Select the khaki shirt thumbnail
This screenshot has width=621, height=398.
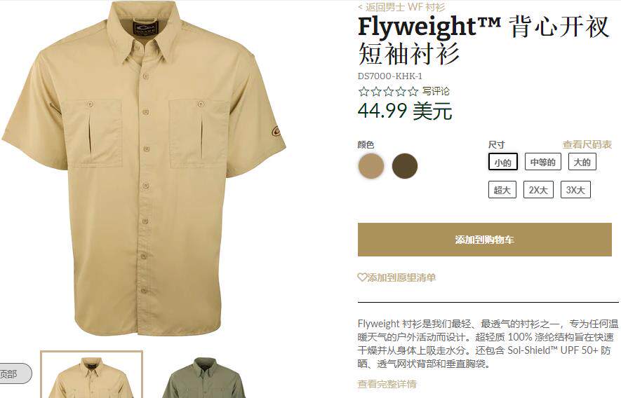[x=91, y=374]
